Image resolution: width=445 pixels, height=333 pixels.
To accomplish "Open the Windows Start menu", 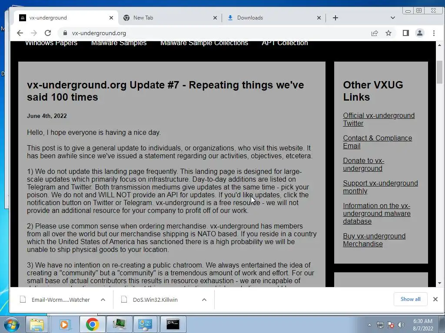I will click(11, 324).
